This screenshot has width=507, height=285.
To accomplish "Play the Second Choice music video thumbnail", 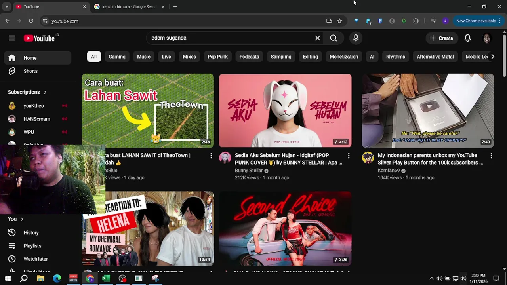I will [x=285, y=229].
